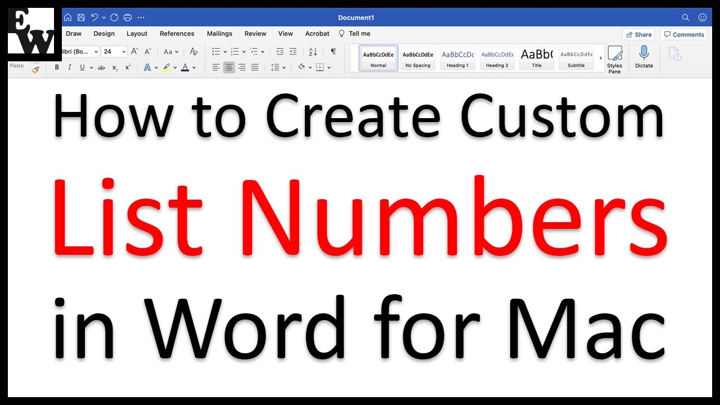Viewport: 720px width, 405px height.
Task: Toggle italic formatting
Action: 70,67
